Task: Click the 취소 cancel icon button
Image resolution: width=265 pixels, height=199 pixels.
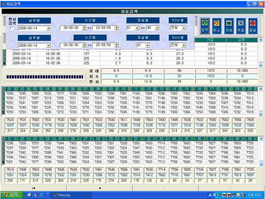Action: 217,26
